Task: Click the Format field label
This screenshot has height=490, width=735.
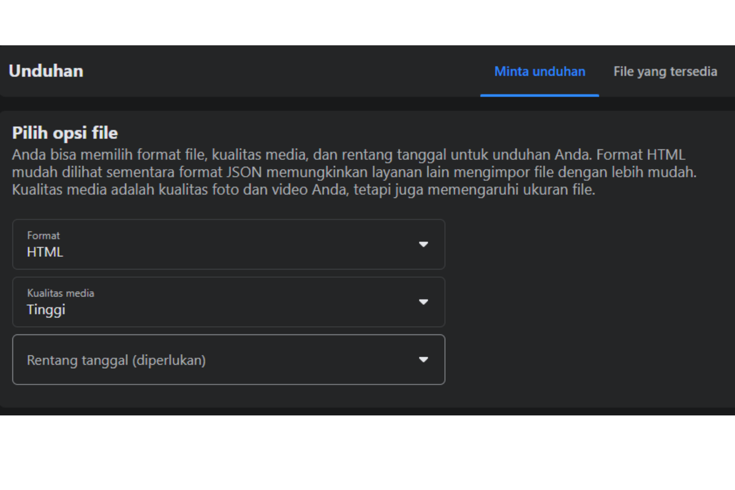Action: [x=43, y=235]
